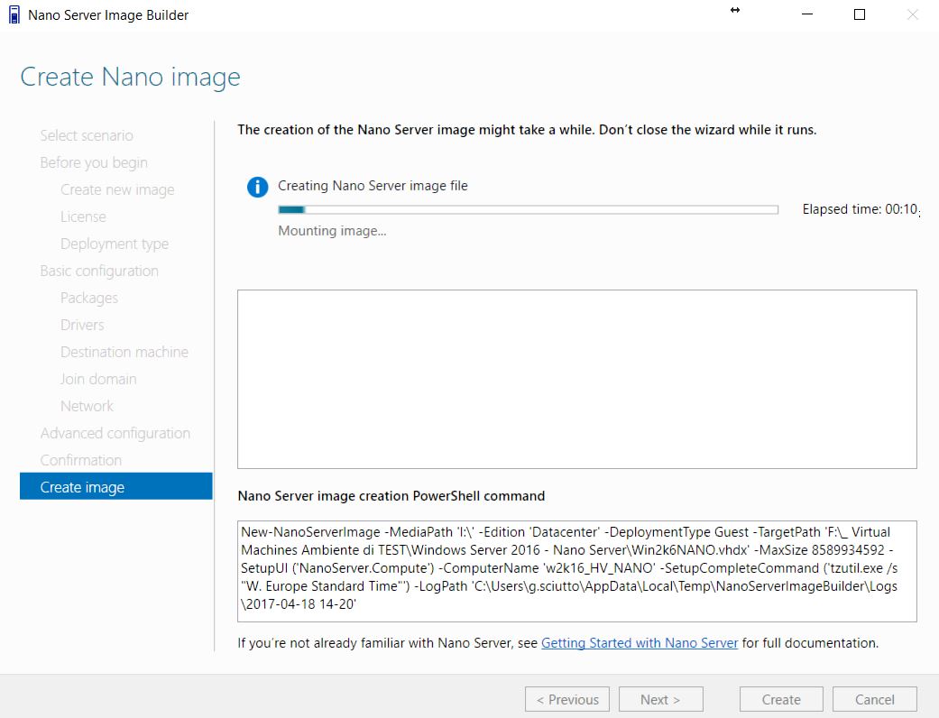Click the Create button
Image resolution: width=939 pixels, height=718 pixels.
pyautogui.click(x=781, y=699)
